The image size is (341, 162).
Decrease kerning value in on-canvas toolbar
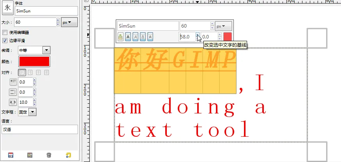click(220, 39)
